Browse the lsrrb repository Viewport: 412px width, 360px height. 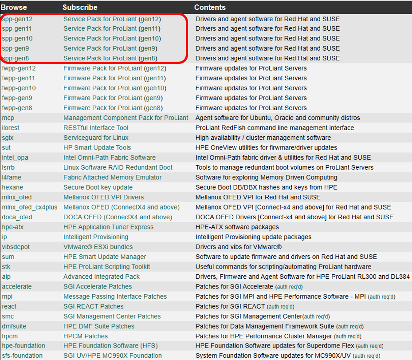[8, 167]
